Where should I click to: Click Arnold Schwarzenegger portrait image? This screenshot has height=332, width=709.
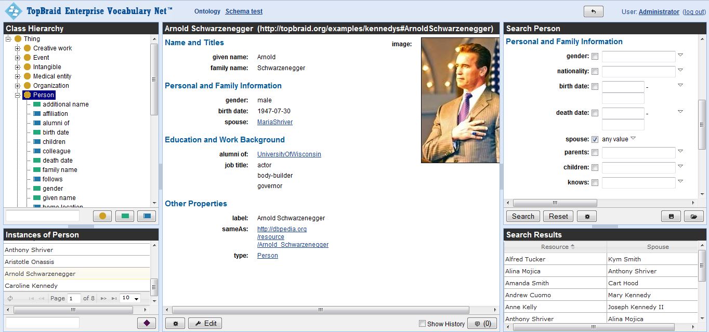[x=460, y=100]
